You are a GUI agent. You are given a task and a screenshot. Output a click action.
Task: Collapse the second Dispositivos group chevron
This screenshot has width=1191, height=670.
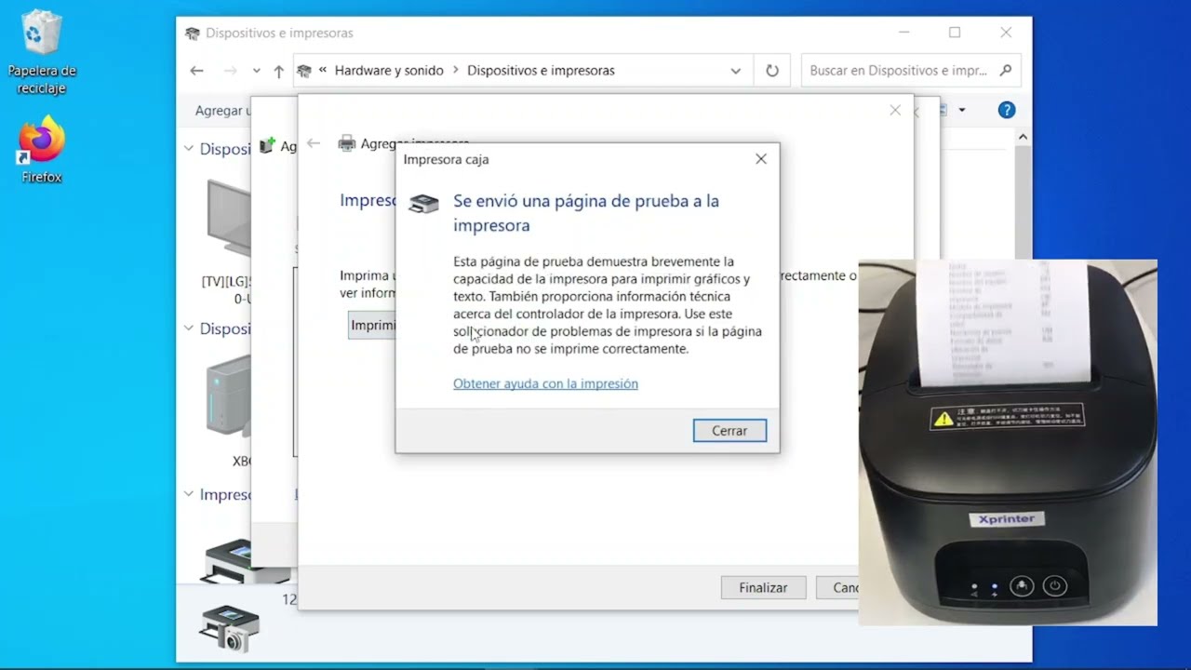pyautogui.click(x=189, y=328)
